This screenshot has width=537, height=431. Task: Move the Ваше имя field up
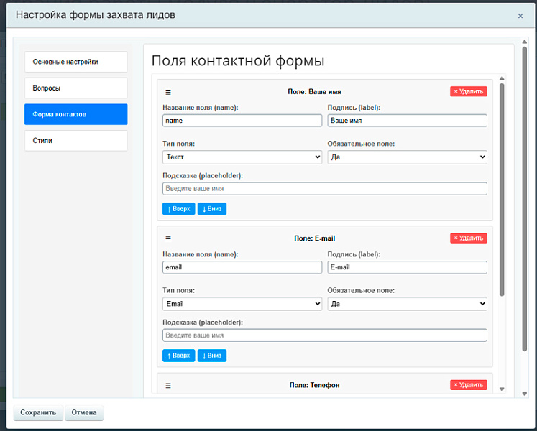(x=178, y=209)
